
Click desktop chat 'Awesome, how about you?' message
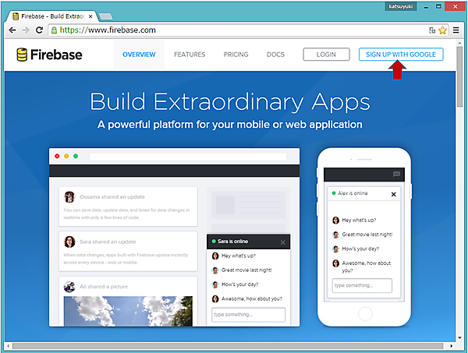[x=252, y=298]
